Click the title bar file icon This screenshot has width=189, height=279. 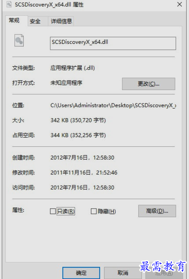tap(9, 4)
